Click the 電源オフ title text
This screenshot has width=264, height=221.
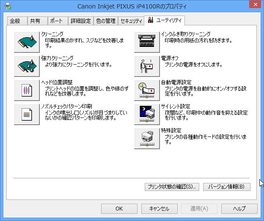click(x=170, y=58)
